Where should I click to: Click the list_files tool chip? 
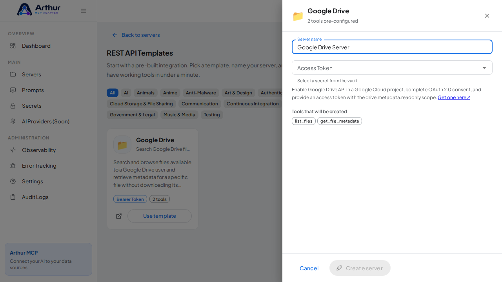[x=304, y=121]
